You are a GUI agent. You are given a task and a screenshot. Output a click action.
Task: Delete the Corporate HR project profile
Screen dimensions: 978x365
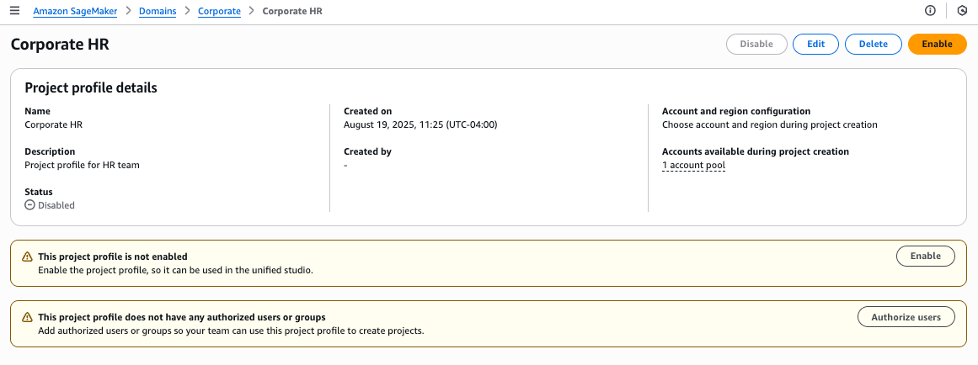click(873, 44)
